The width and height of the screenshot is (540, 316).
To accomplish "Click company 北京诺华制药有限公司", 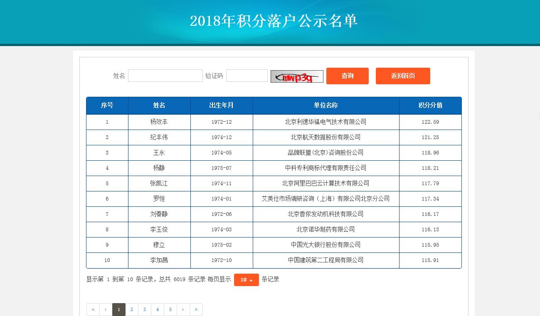I will coord(326,230).
